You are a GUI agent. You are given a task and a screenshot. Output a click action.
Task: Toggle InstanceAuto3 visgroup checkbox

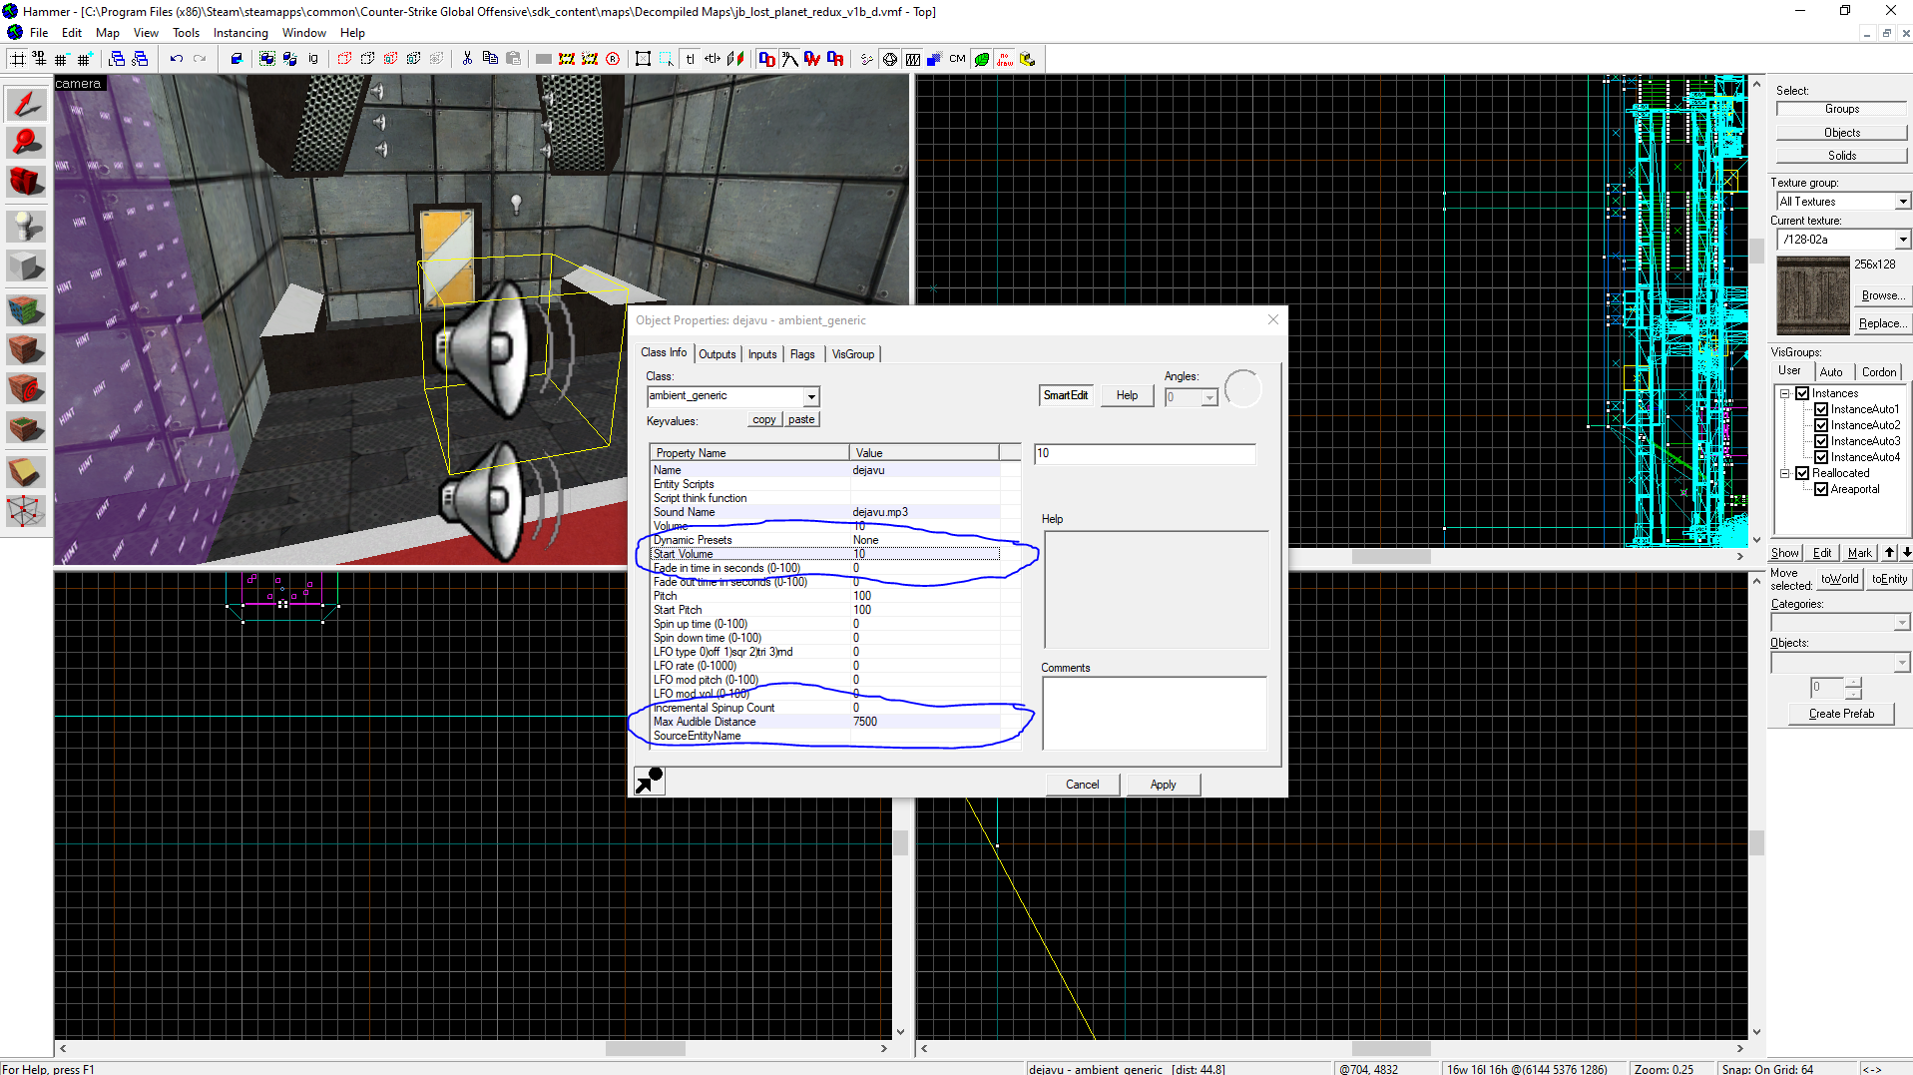click(x=1821, y=441)
